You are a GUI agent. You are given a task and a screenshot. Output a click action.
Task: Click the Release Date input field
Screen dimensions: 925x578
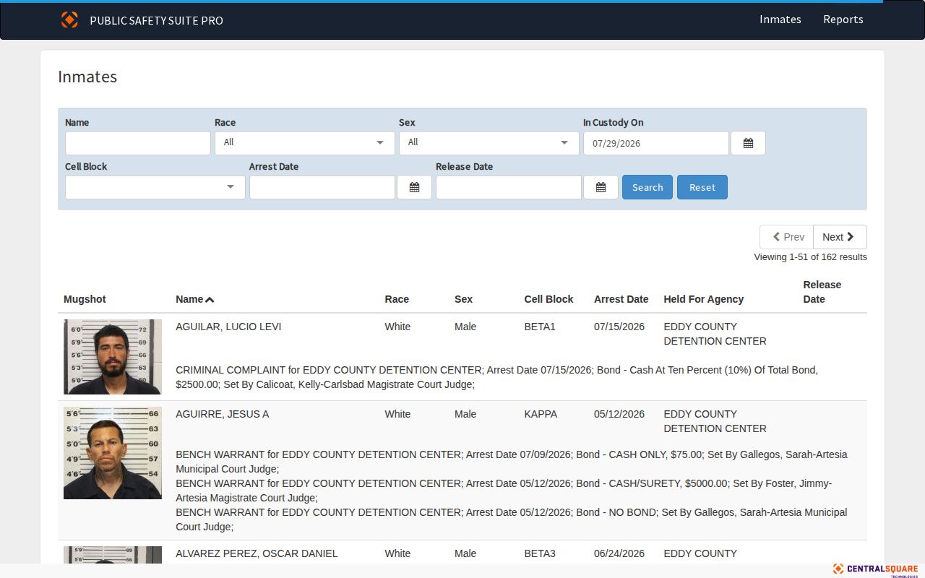(508, 187)
